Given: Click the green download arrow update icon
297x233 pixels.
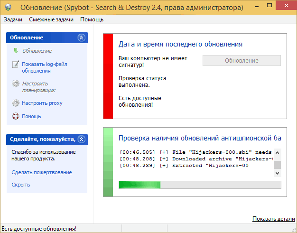Looking at the screenshot, I should tap(16, 51).
